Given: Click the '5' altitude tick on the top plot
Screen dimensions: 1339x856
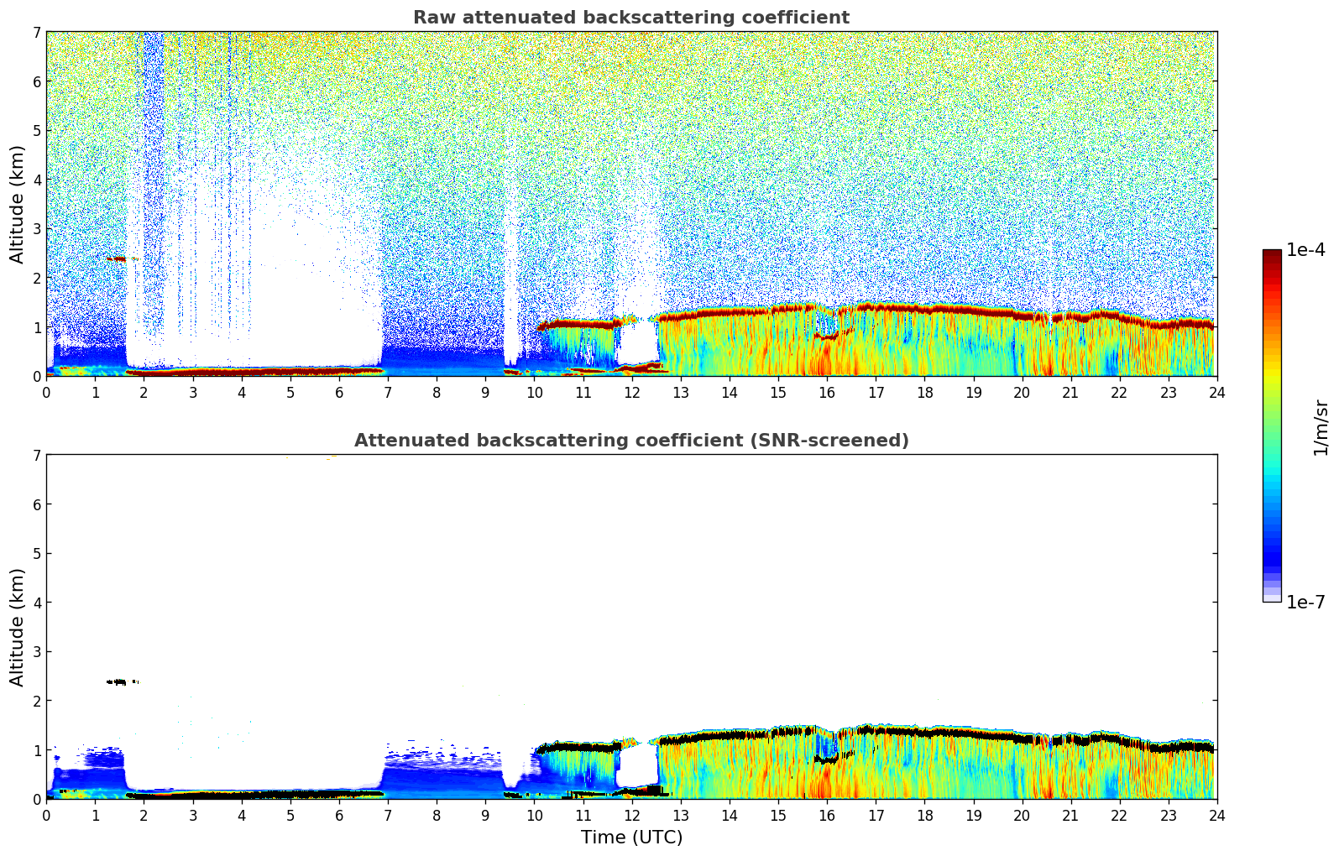Looking at the screenshot, I should pyautogui.click(x=37, y=131).
